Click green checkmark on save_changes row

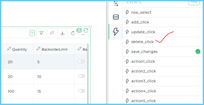[198, 52]
